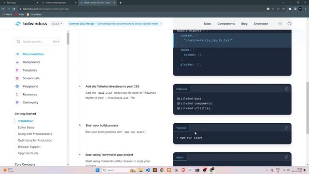Open the weather widget on taskbar
Viewport: 309px width, 174px height.
[8, 170]
